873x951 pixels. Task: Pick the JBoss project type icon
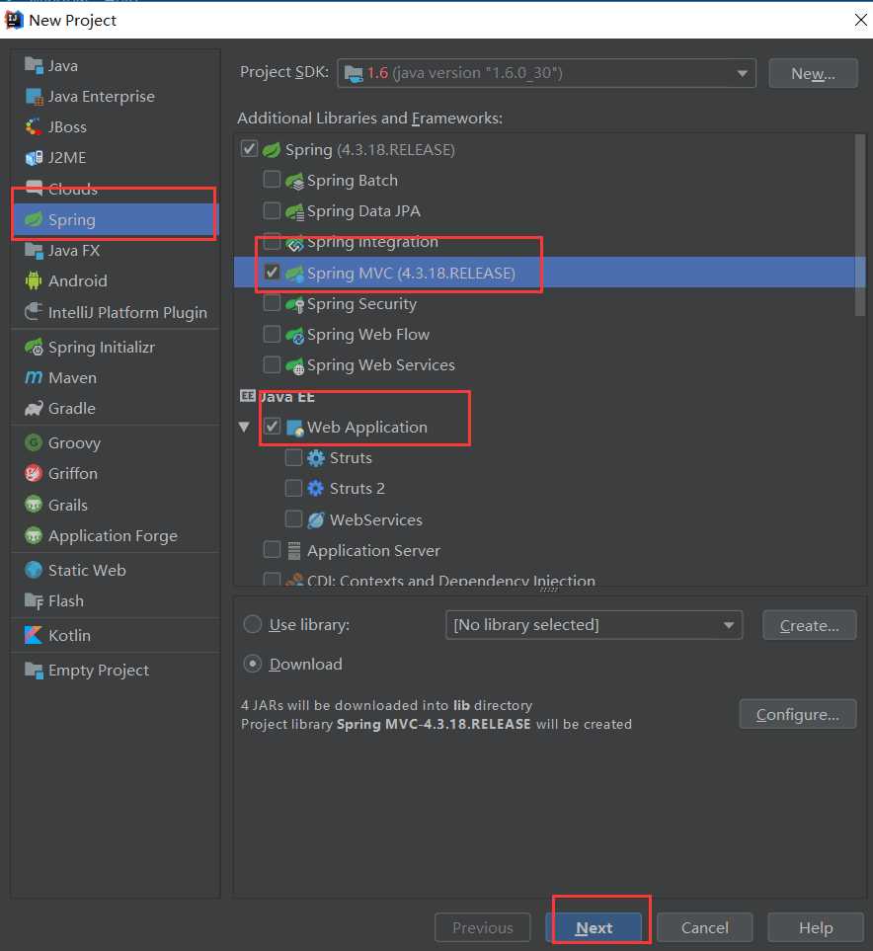pyautogui.click(x=34, y=126)
